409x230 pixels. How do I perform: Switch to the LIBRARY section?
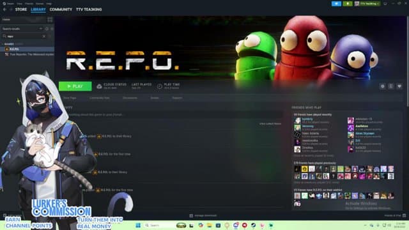pos(38,10)
